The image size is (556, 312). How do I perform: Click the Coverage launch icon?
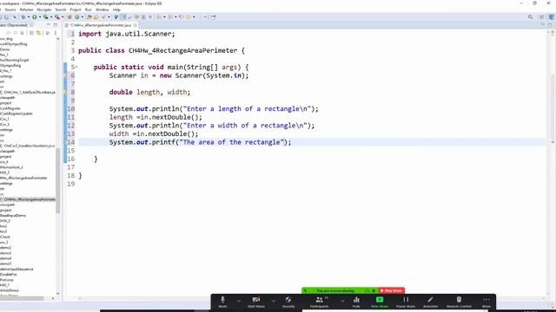[x=45, y=17]
